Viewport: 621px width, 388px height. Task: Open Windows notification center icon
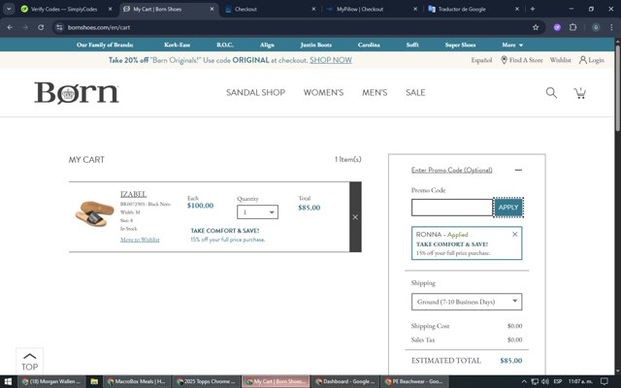[x=604, y=381]
